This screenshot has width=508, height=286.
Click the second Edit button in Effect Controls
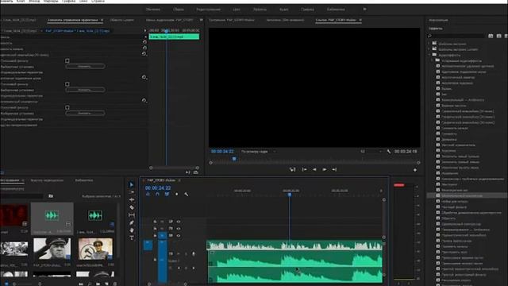click(x=85, y=90)
